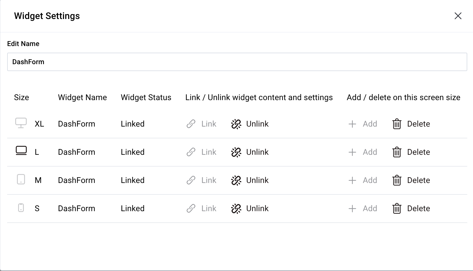This screenshot has height=271, width=473.
Task: Click the Unlink chain icon on XL row
Action: pos(235,124)
